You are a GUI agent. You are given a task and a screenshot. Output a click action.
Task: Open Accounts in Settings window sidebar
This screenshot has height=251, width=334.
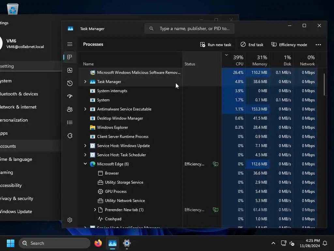pyautogui.click(x=30, y=146)
